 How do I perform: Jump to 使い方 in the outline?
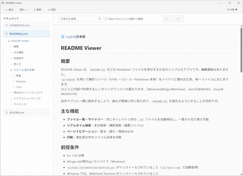point(17,64)
